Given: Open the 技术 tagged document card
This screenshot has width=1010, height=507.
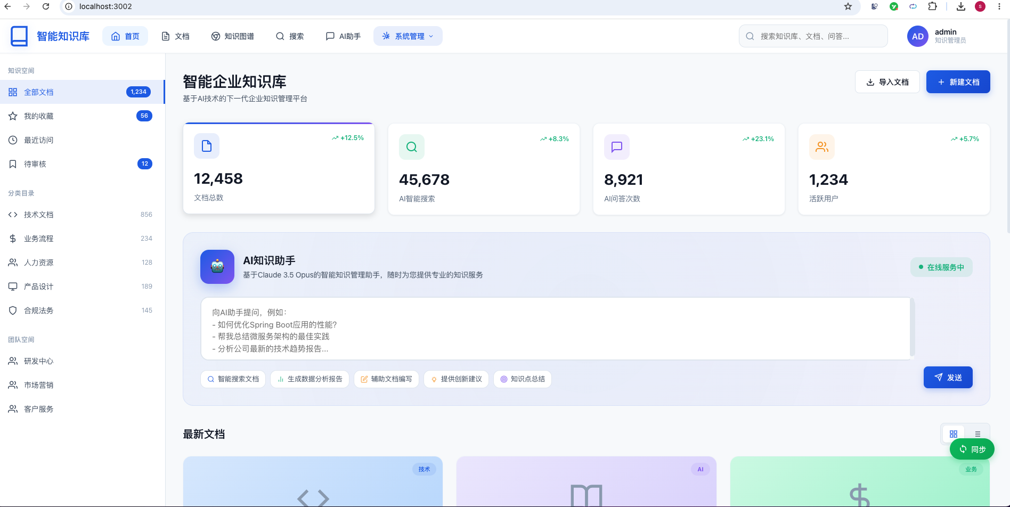Looking at the screenshot, I should pos(313,481).
